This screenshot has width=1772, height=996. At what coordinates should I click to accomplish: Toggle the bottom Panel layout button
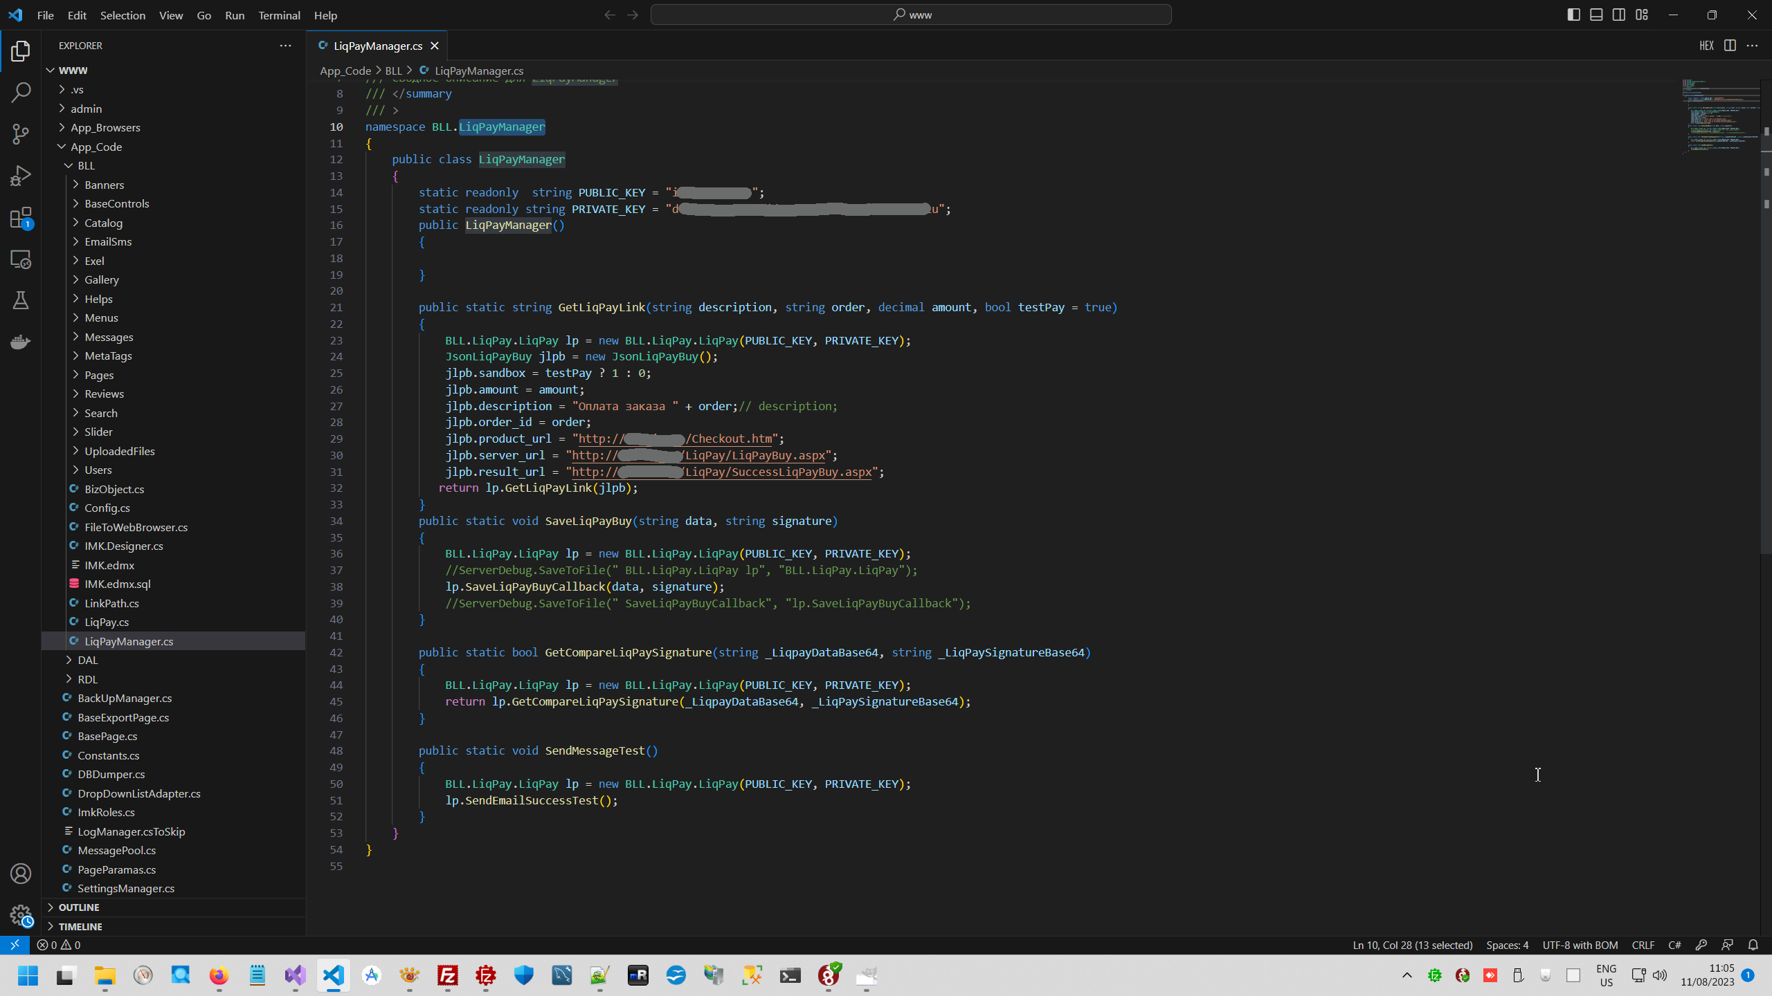point(1596,15)
